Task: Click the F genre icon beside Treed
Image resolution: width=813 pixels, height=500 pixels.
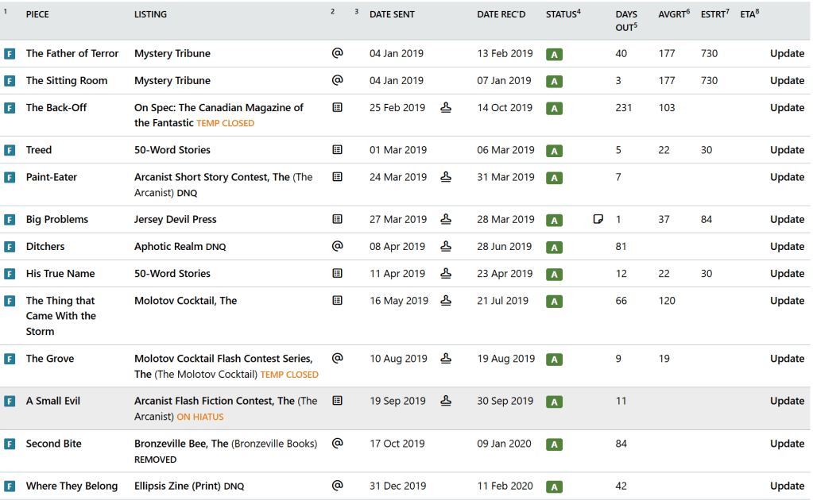Action: pos(10,150)
